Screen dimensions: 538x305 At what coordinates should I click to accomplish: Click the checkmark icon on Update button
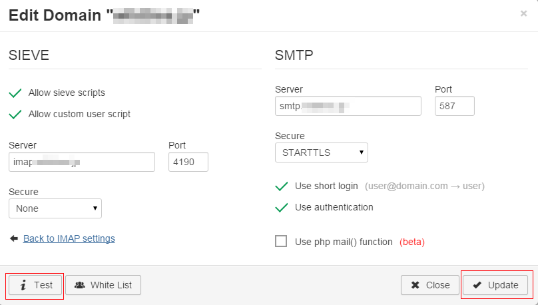point(477,285)
